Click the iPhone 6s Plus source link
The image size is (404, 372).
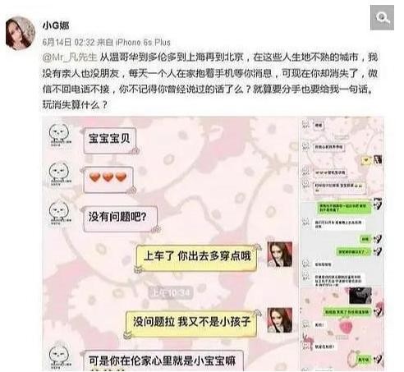click(x=143, y=42)
